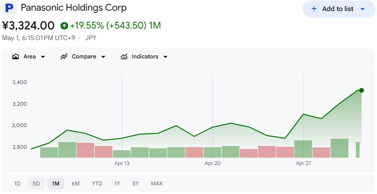Click the plus icon in Add to list
This screenshot has width=377, height=194.
pos(314,9)
